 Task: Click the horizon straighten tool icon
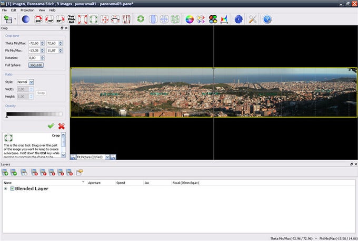pyautogui.click(x=115, y=19)
